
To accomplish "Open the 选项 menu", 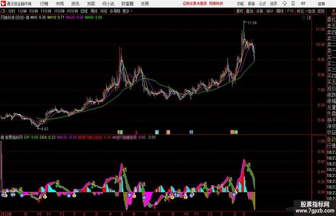I will click(x=273, y=4).
